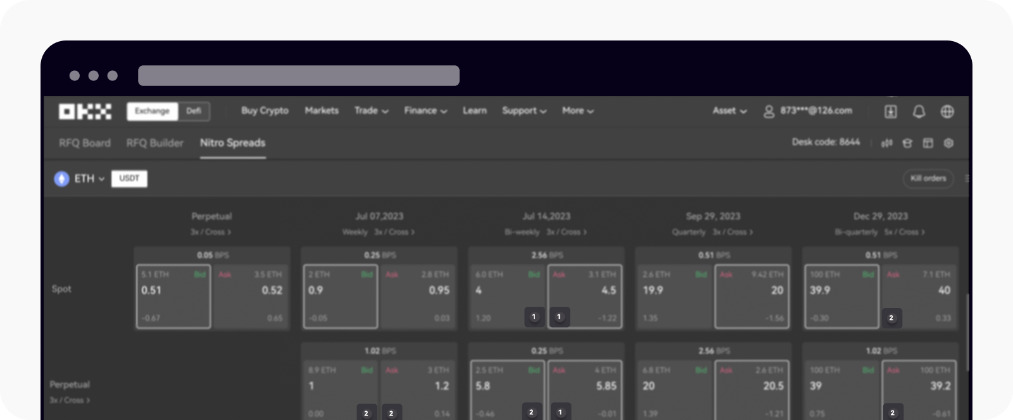Screen dimensions: 1013x420
Task: Select Perpetual Jul 14 ask 5.85
Action: coord(585,390)
